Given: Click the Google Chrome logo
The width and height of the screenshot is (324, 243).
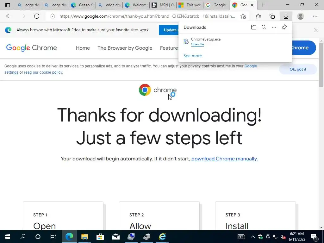Looking at the screenshot, I should 31,48.
